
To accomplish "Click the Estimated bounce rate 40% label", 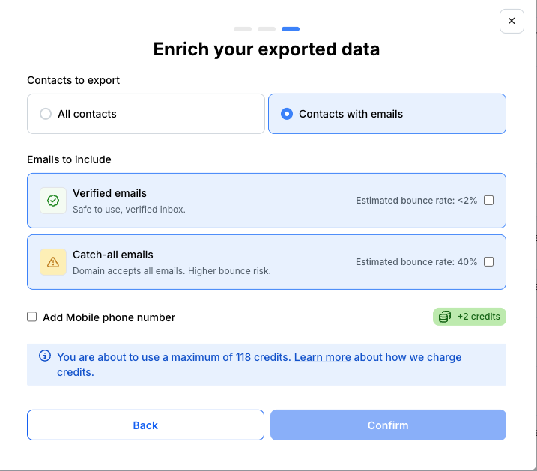I will point(416,262).
